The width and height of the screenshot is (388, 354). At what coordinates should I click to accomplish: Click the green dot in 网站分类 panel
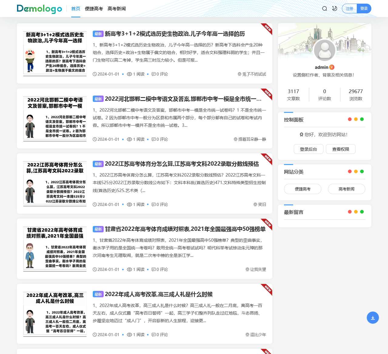(362, 171)
